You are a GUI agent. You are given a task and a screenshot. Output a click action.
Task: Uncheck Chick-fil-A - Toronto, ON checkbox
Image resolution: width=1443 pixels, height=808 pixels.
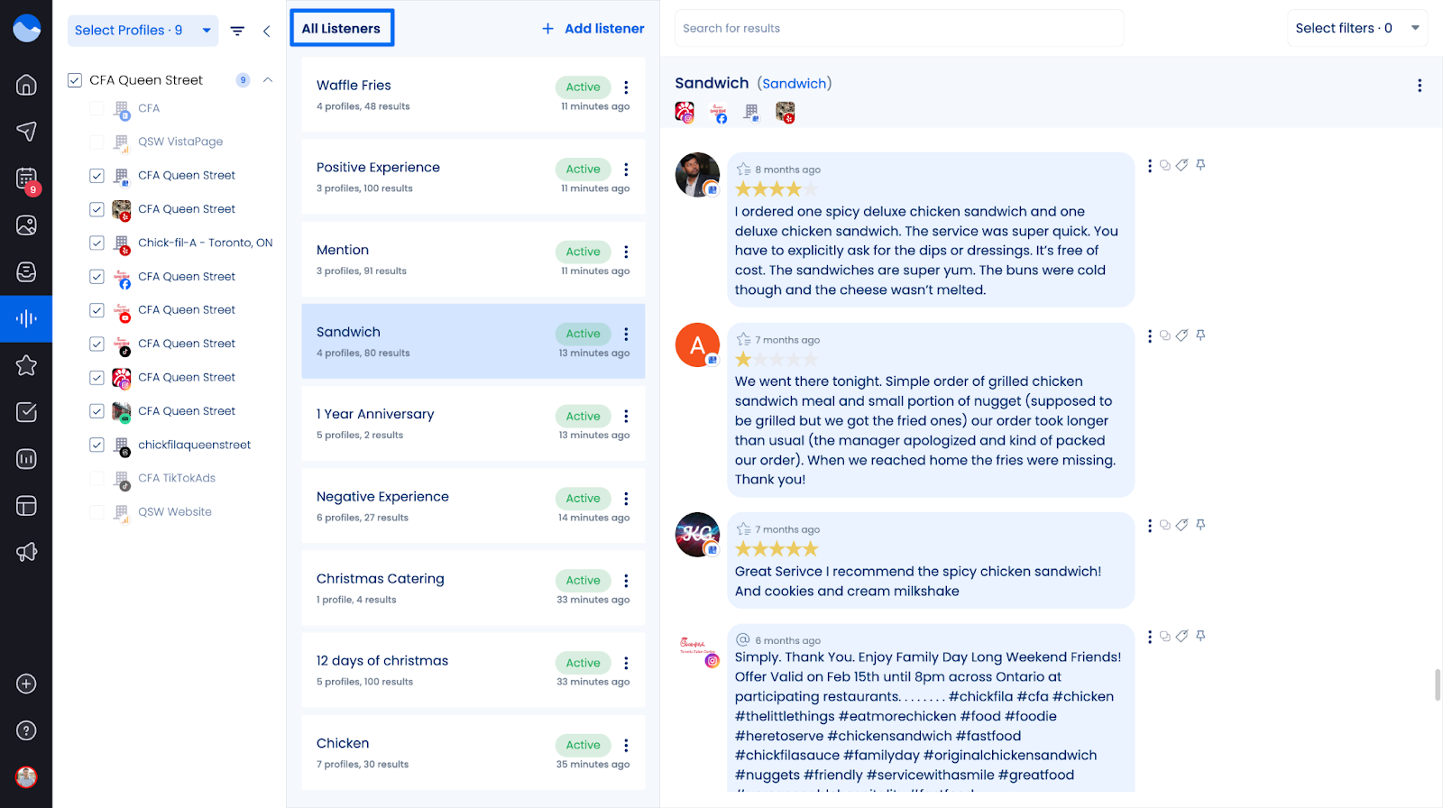coord(97,243)
